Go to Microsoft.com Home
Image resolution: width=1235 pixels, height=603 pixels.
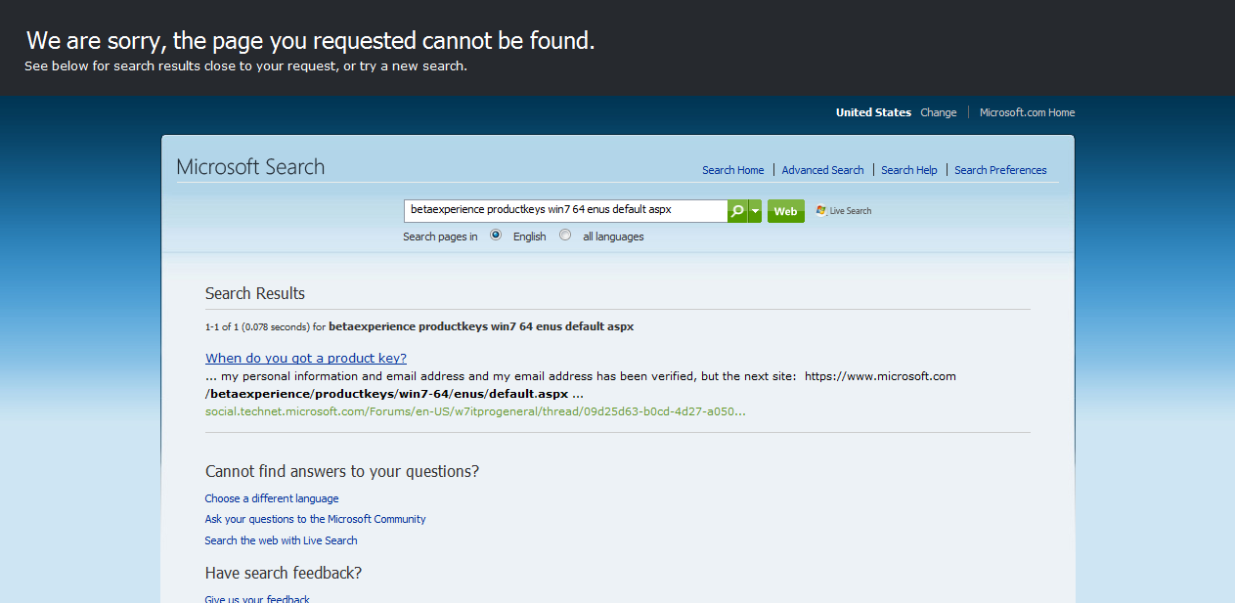click(1027, 112)
